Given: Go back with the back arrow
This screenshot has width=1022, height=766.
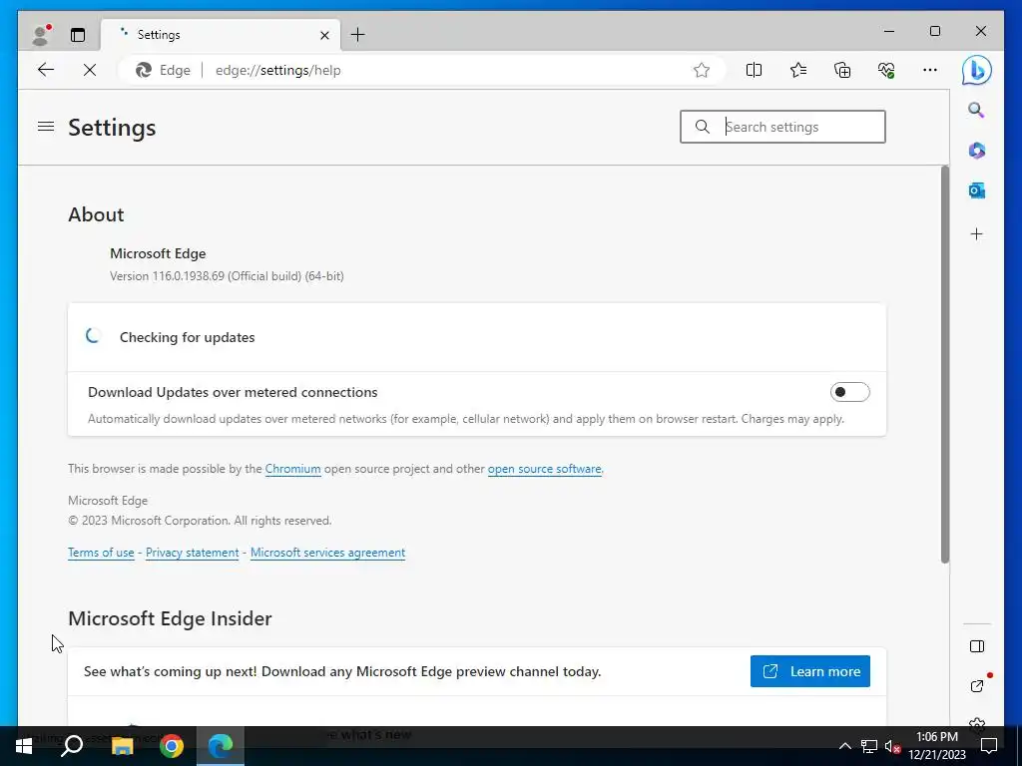Looking at the screenshot, I should (46, 70).
